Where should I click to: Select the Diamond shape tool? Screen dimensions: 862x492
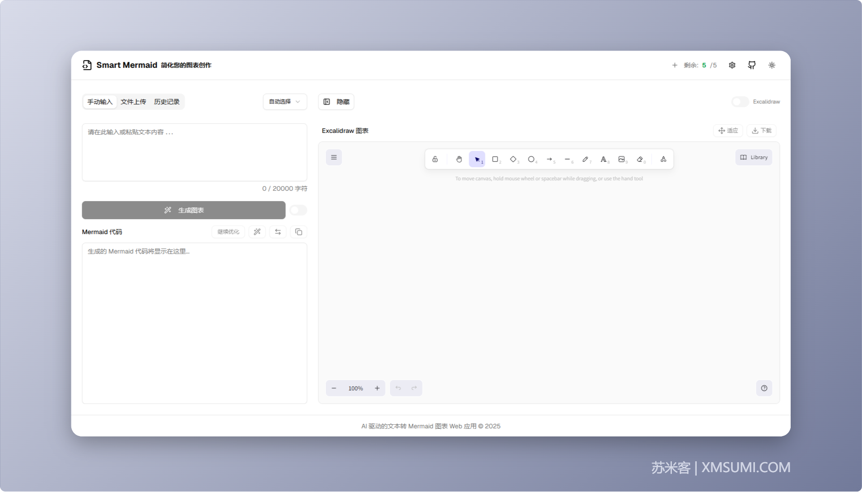pos(513,159)
